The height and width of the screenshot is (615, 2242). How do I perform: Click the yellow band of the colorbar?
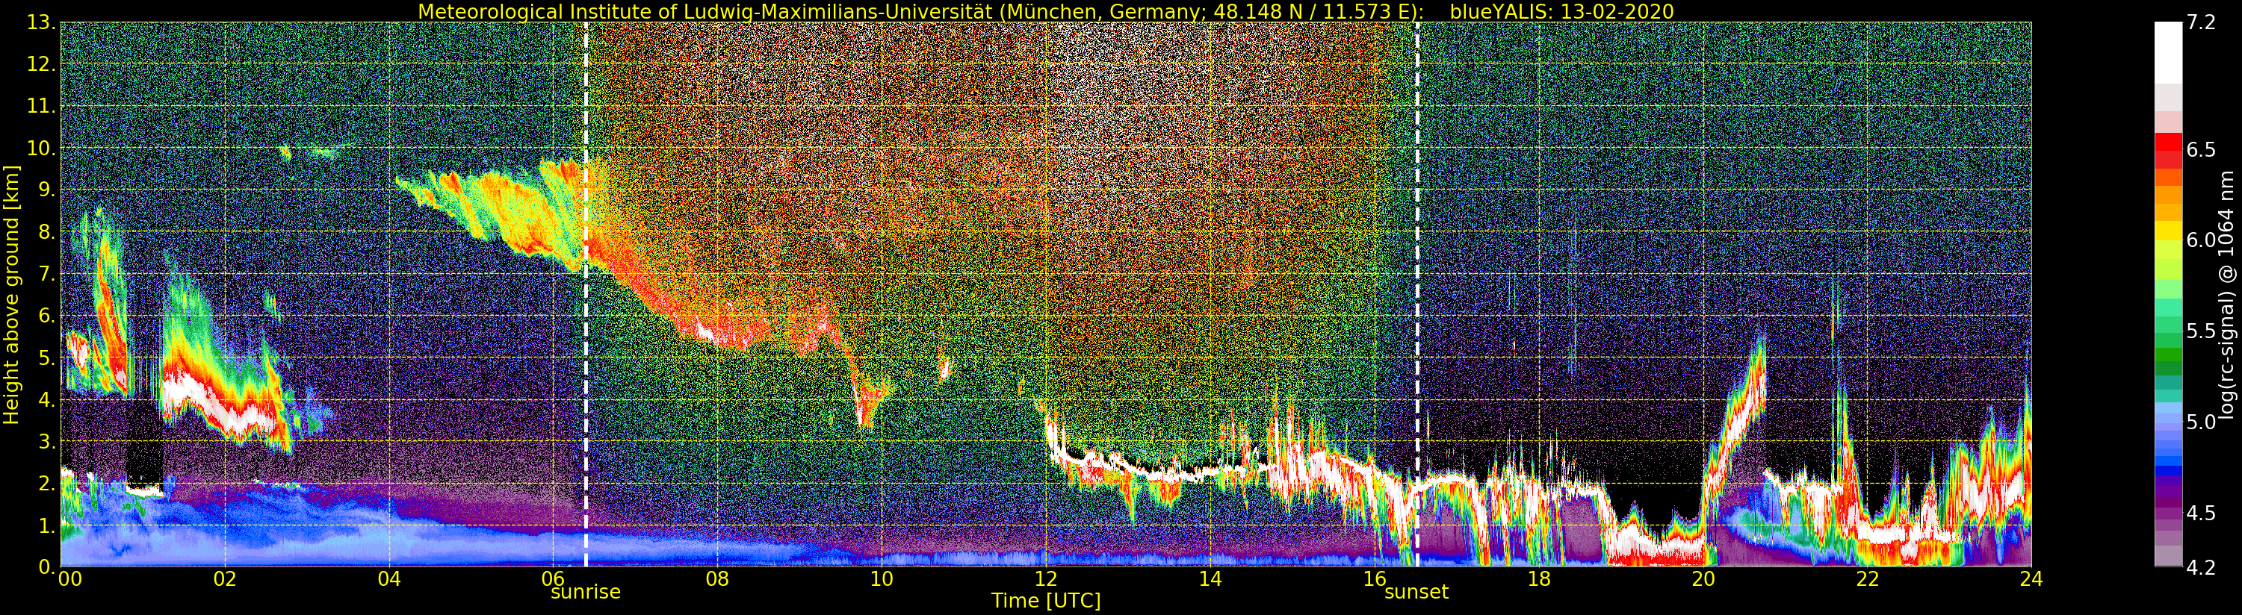point(2168,231)
